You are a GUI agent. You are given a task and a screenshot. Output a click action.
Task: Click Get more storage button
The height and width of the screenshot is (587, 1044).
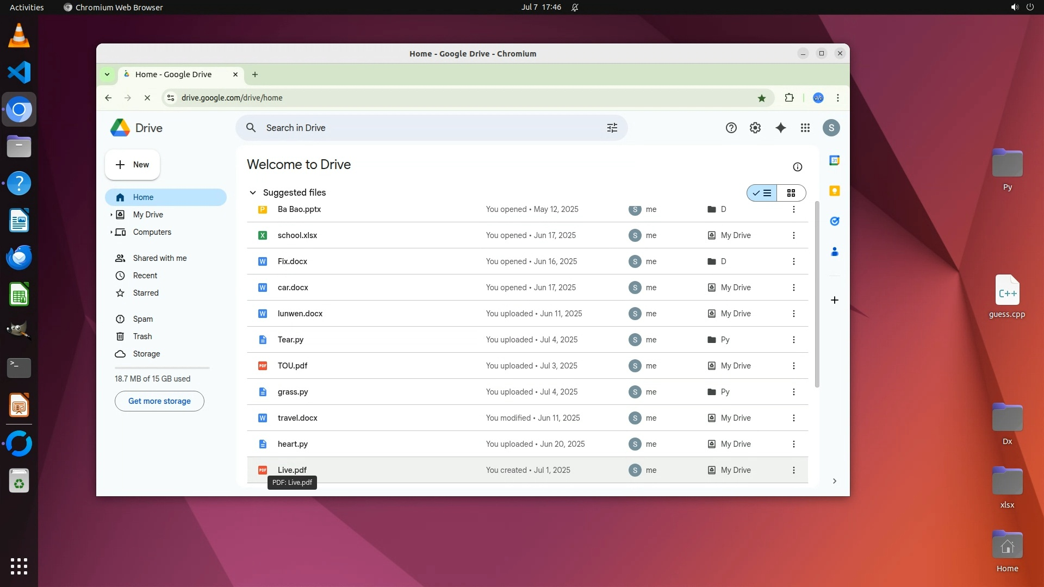tap(159, 401)
